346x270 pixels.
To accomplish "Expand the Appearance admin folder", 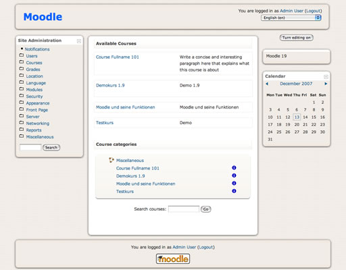I will 22,103.
